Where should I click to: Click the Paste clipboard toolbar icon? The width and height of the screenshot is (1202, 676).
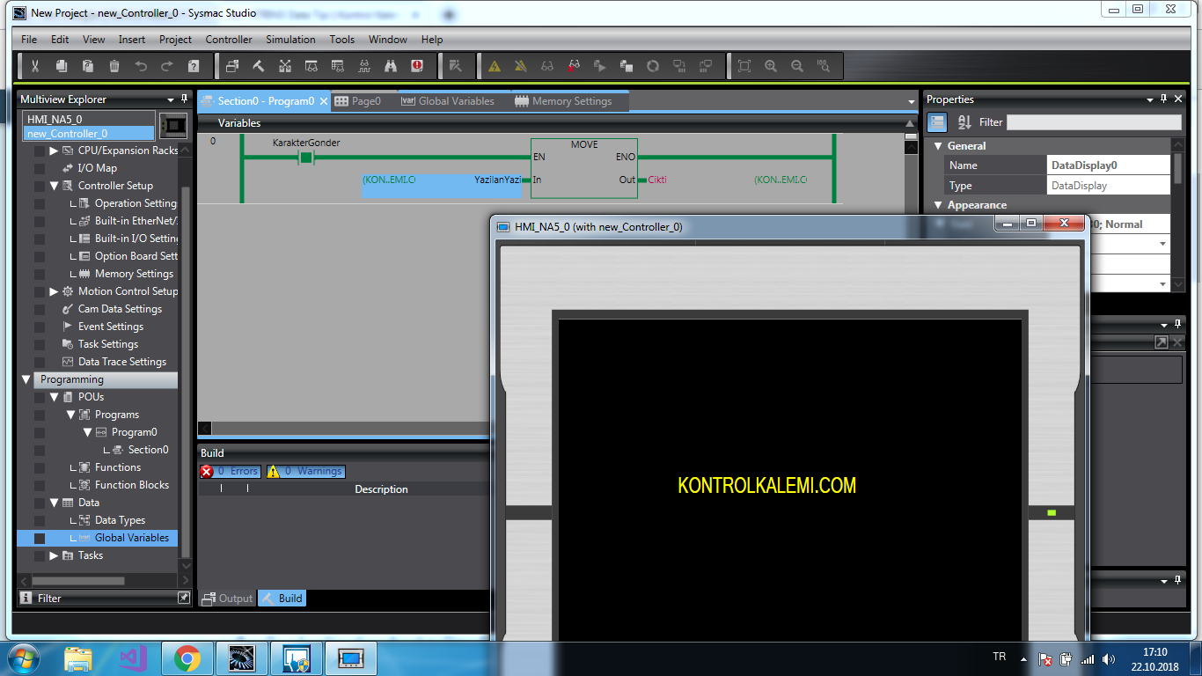tap(88, 66)
